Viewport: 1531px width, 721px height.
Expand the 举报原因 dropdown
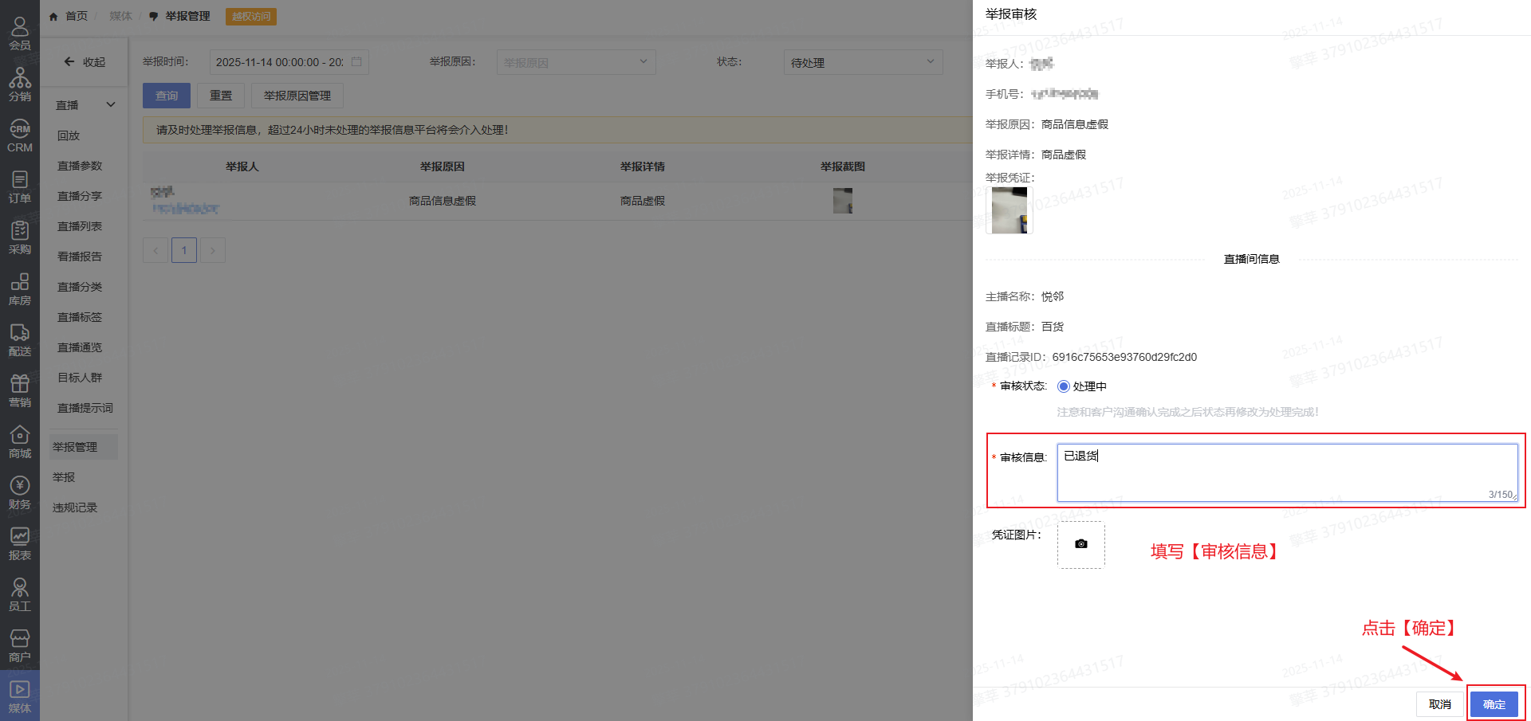(x=576, y=62)
